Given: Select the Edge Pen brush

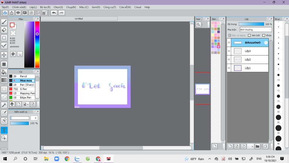Looking at the screenshot, I should point(22,97).
